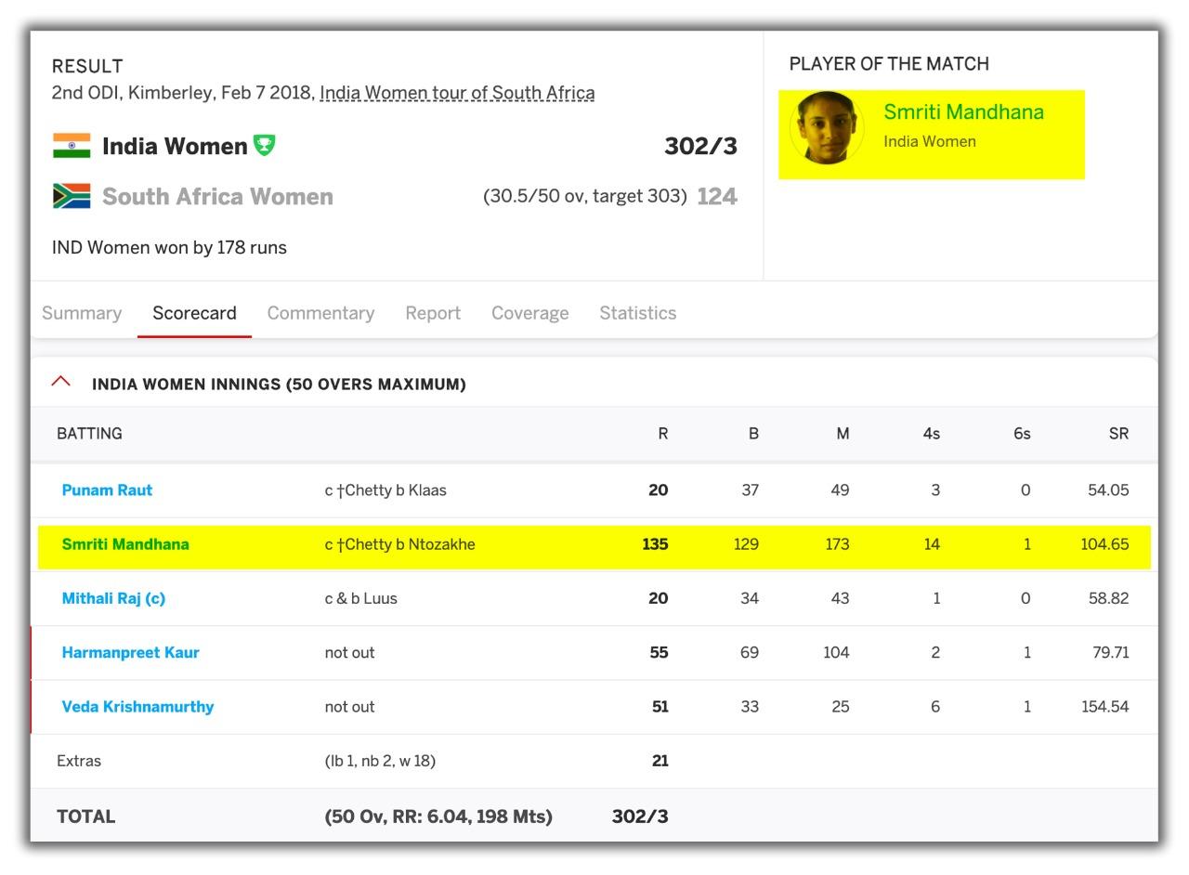Screen dimensions: 1189x875
Task: Click Smriti Mandhana's player photo
Action: point(825,134)
